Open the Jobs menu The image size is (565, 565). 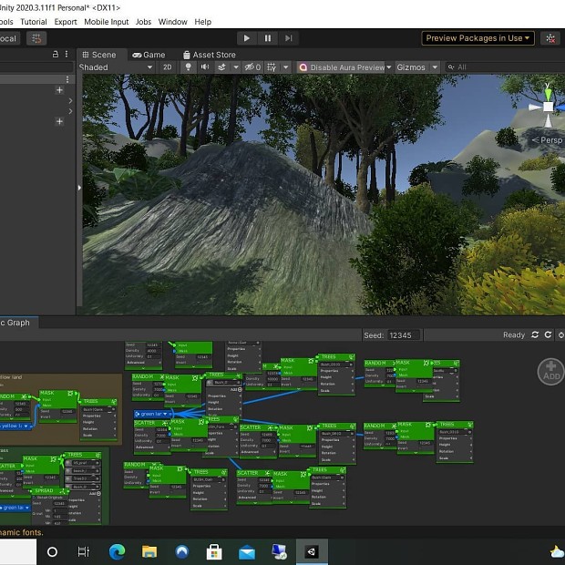click(x=143, y=22)
